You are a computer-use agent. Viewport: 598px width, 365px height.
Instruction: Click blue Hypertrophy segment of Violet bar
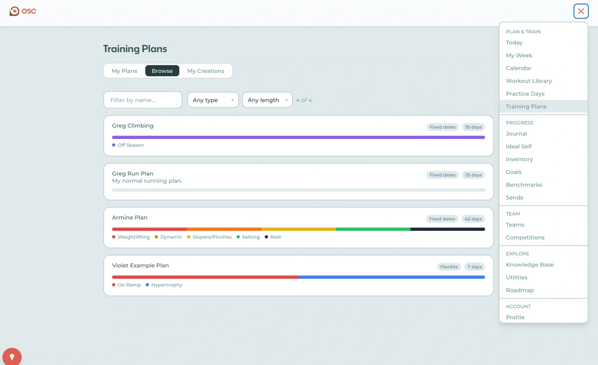392,277
